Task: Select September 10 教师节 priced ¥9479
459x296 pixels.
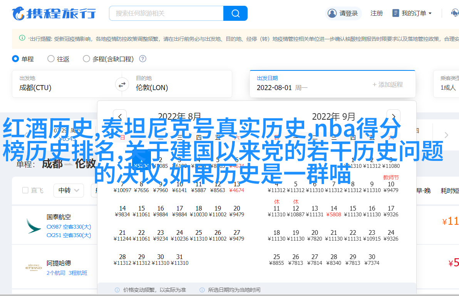Action: point(391,184)
